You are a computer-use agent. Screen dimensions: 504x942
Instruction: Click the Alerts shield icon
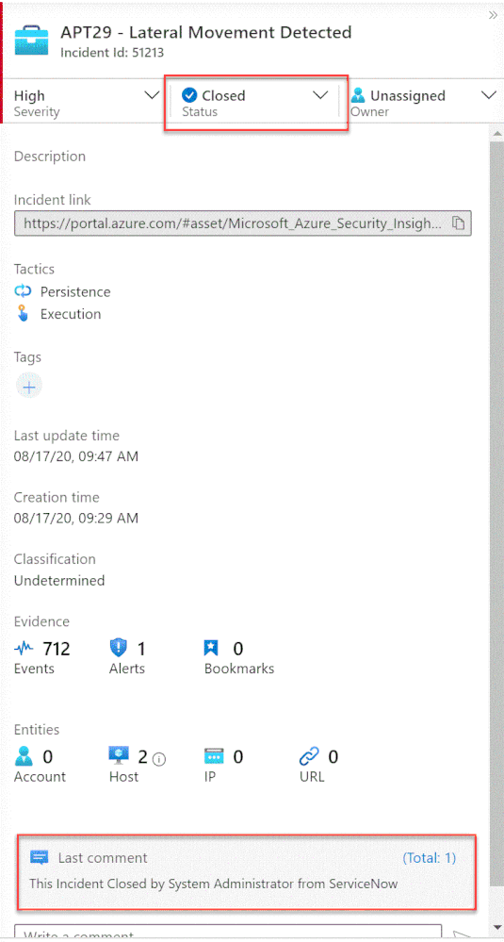pos(119,648)
